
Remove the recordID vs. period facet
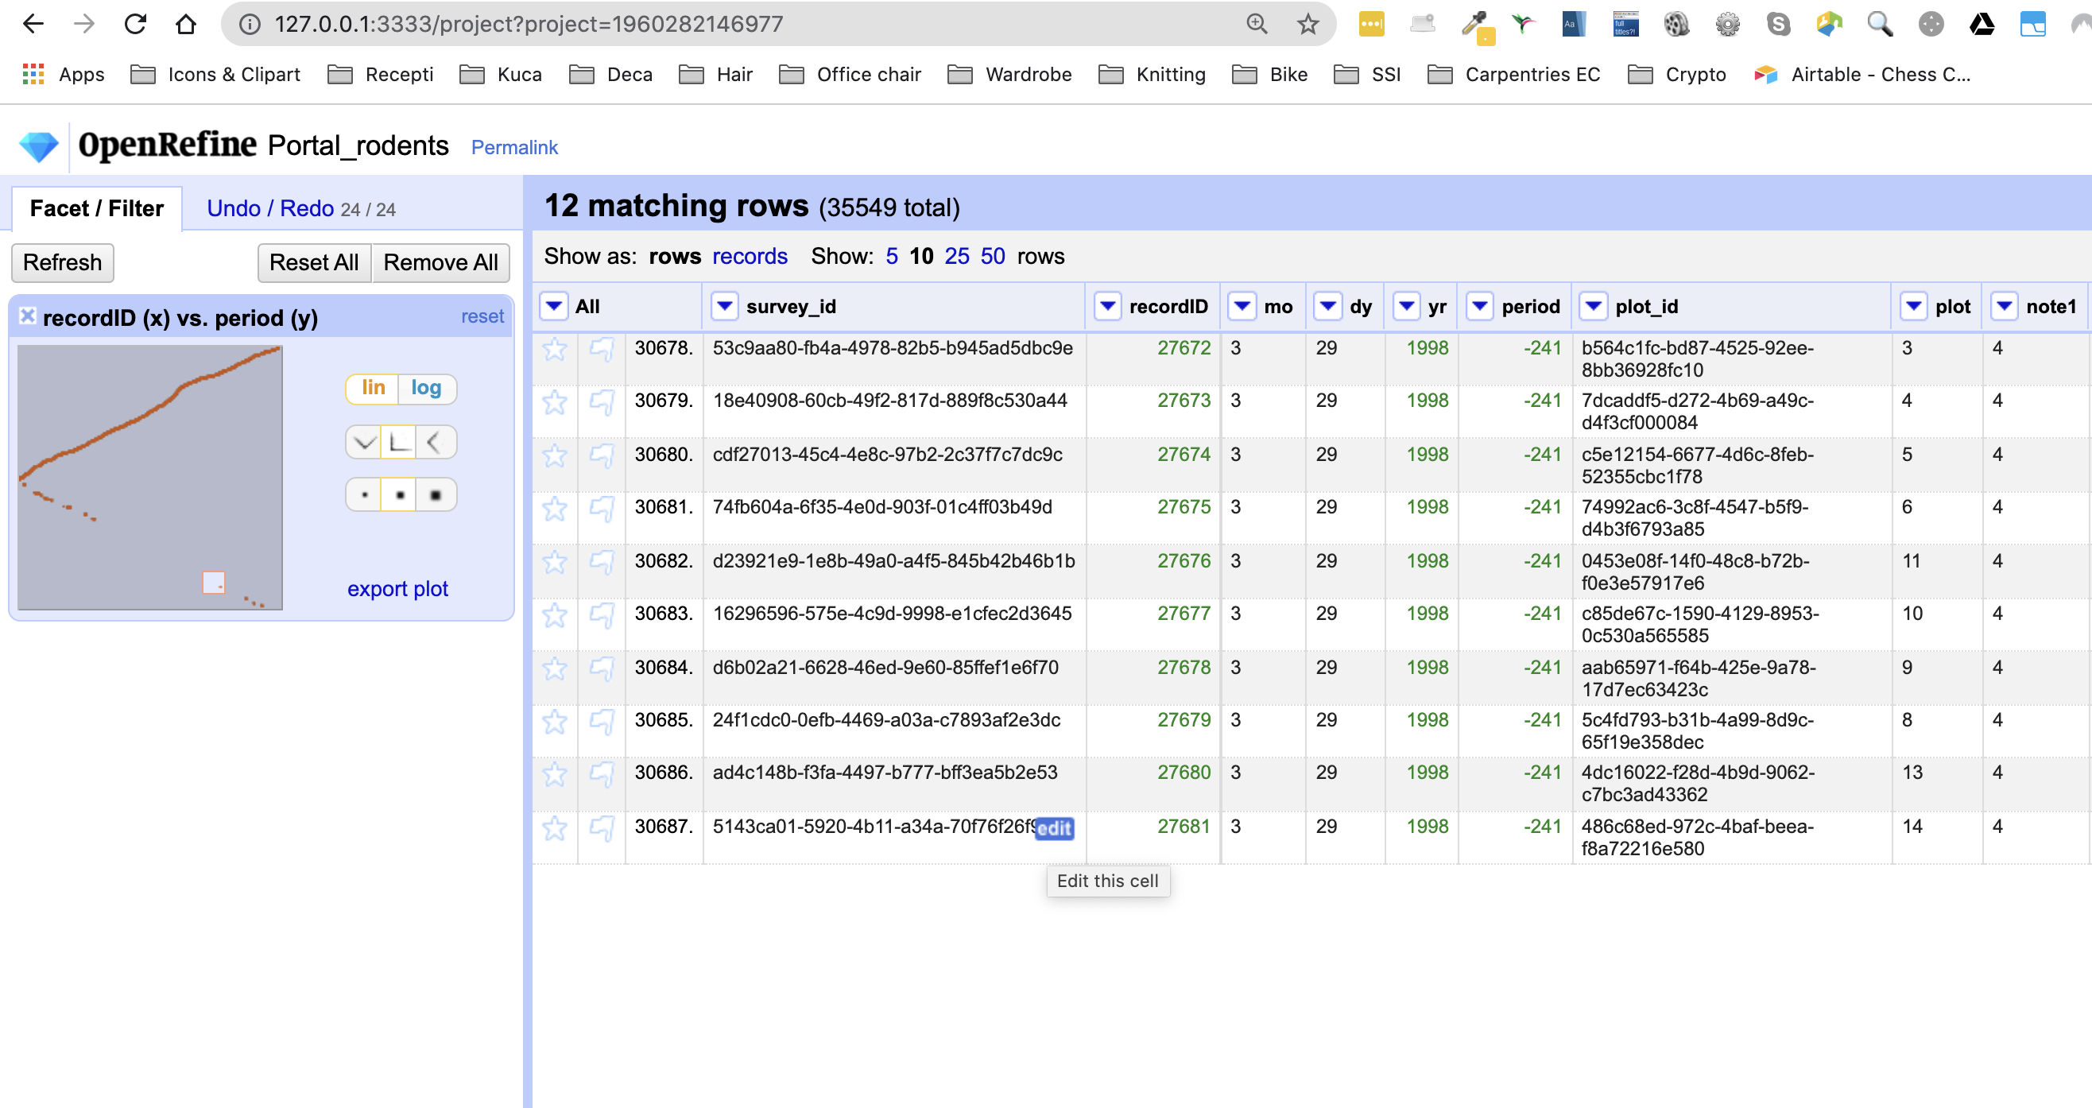tap(27, 316)
